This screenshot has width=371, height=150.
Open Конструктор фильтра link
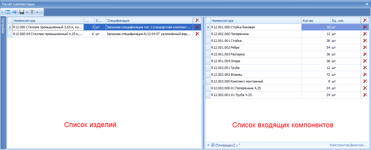click(x=348, y=145)
